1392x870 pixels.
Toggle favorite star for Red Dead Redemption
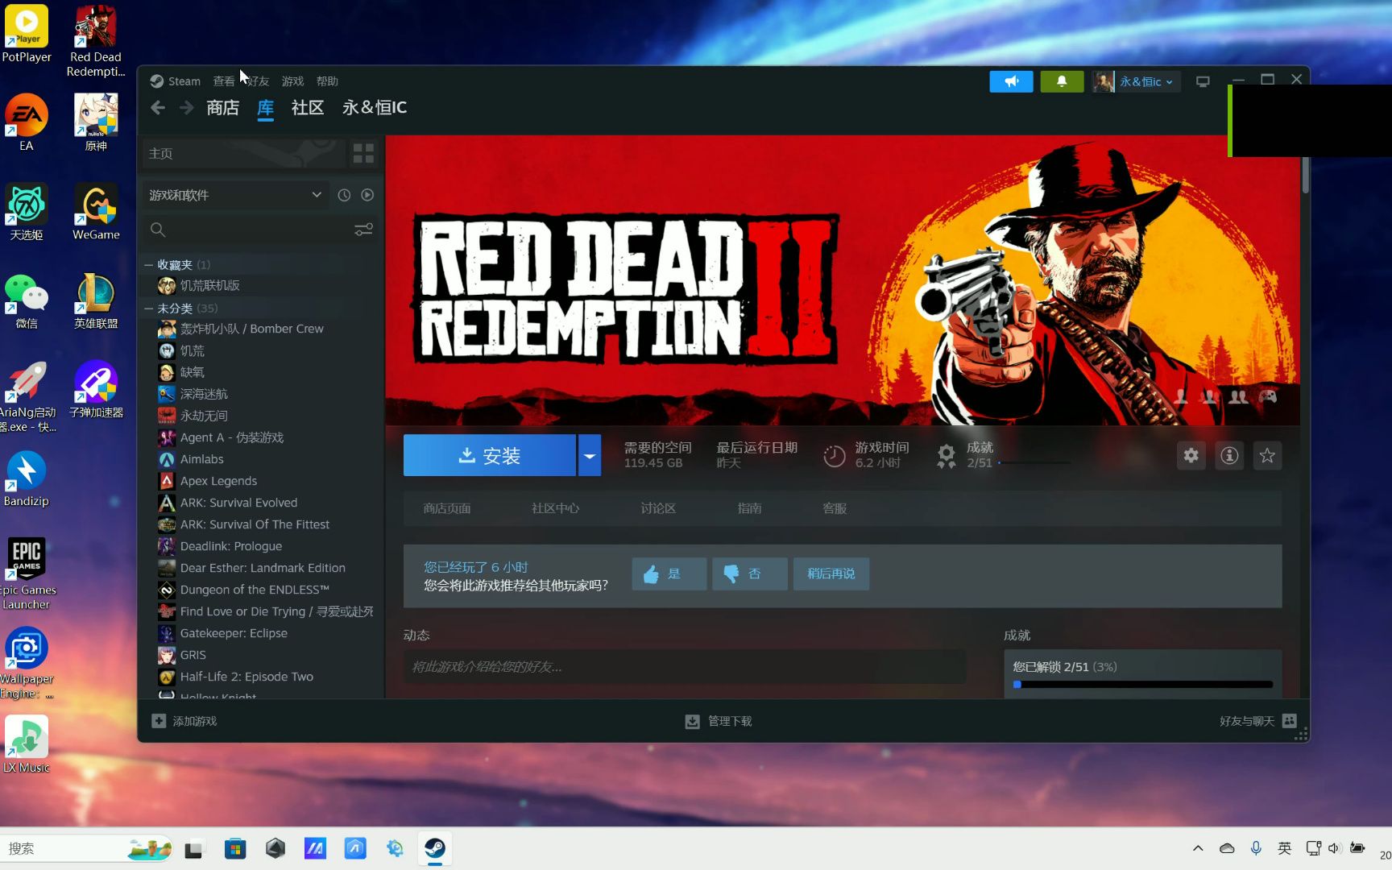[1267, 456]
